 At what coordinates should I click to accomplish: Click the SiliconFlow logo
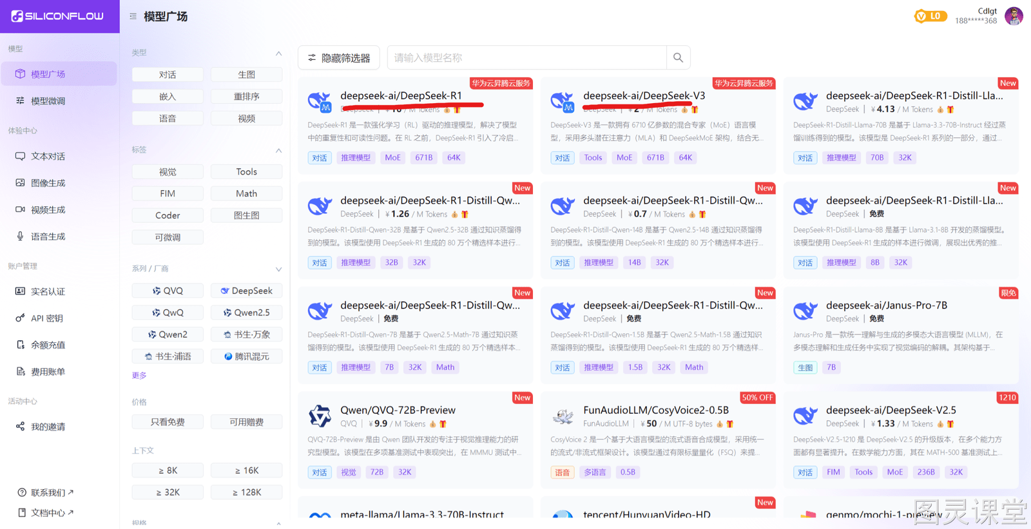(57, 16)
